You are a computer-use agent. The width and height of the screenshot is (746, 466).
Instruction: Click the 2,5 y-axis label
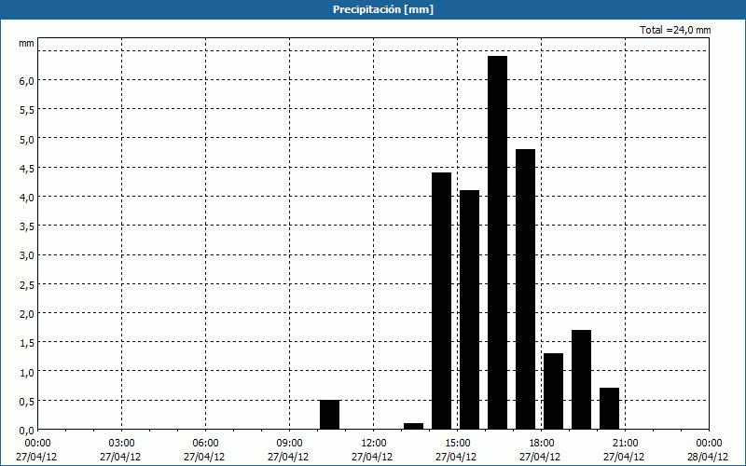(27, 284)
